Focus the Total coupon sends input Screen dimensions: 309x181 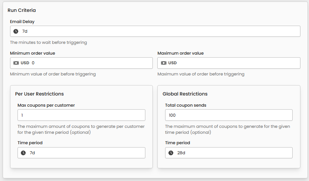point(228,115)
